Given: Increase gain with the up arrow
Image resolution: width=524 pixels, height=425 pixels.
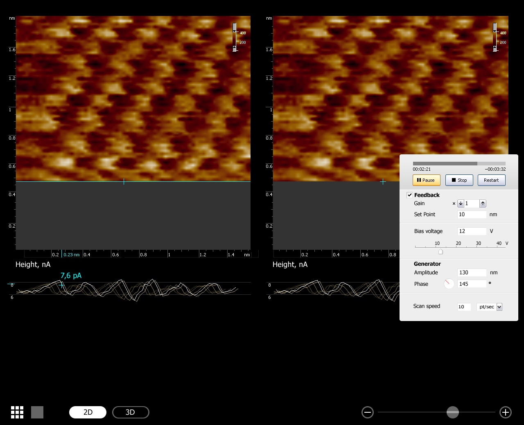Looking at the screenshot, I should point(483,203).
